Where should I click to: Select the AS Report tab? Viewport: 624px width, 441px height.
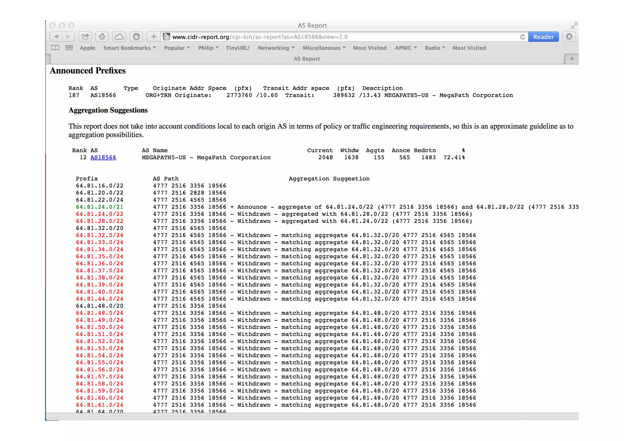click(x=307, y=59)
